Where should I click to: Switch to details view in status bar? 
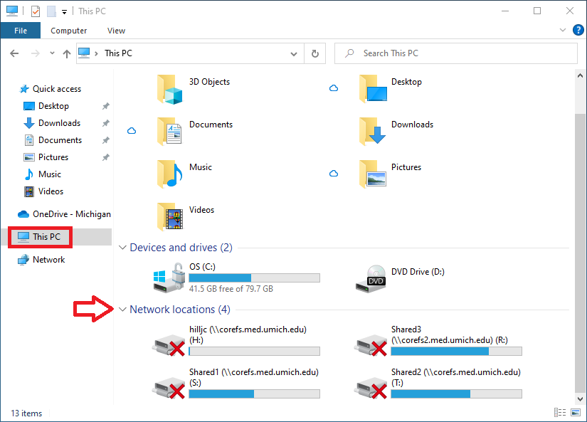(x=560, y=413)
